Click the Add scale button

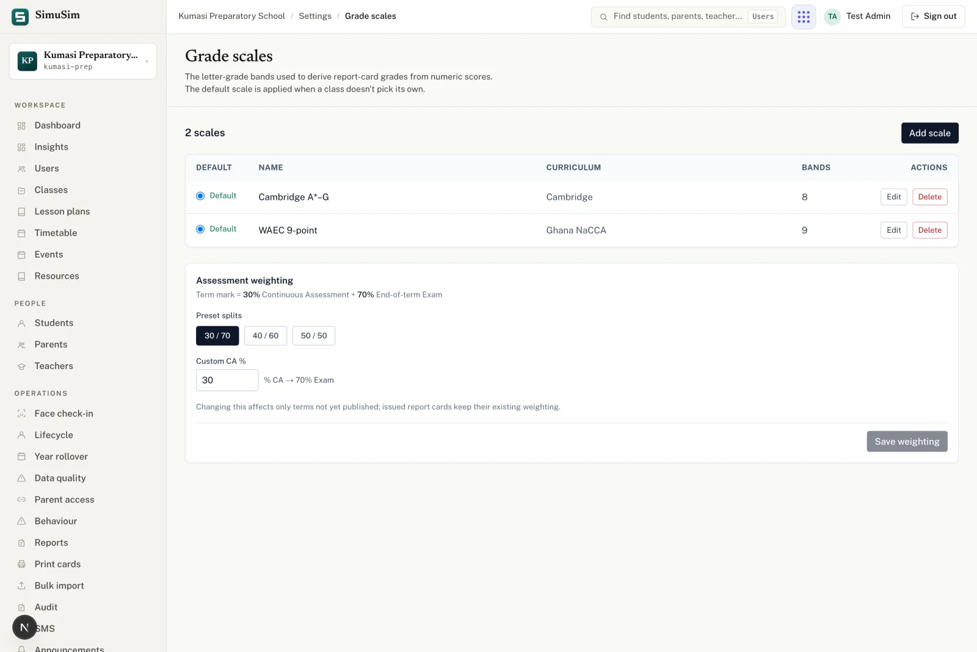tap(929, 133)
